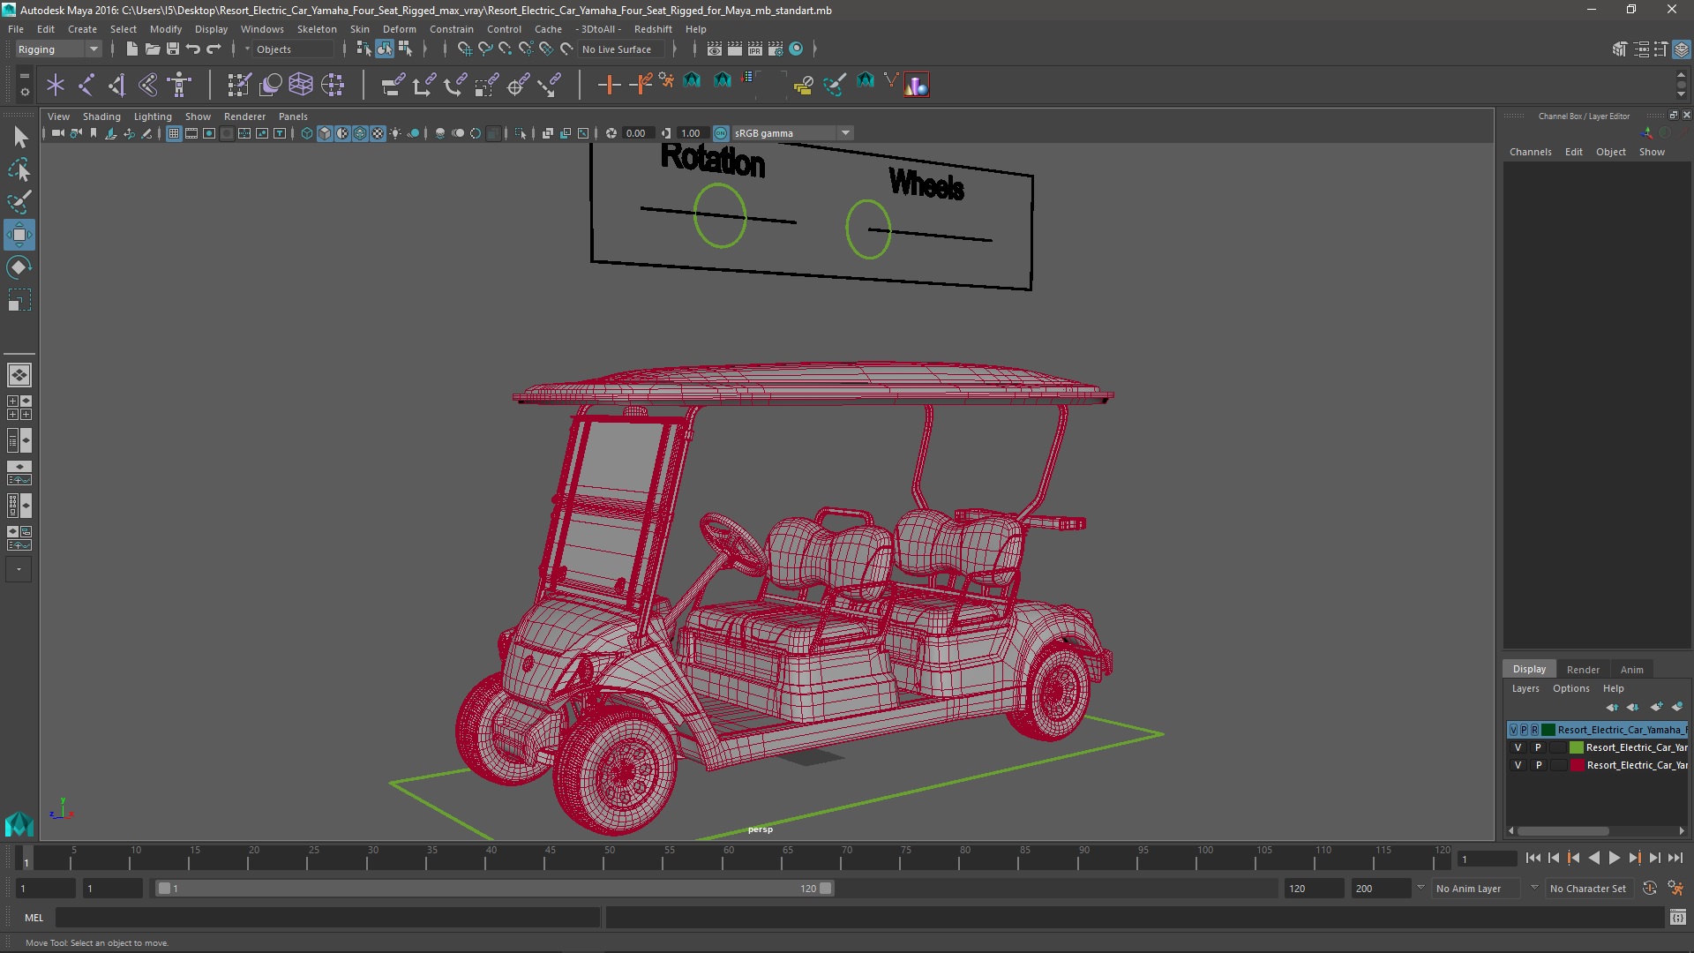
Task: Click the Play backwards button
Action: 1593,858
